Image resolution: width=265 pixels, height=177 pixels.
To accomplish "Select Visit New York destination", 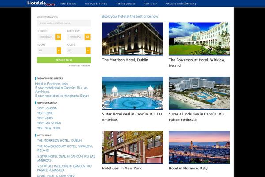I will [49, 128].
